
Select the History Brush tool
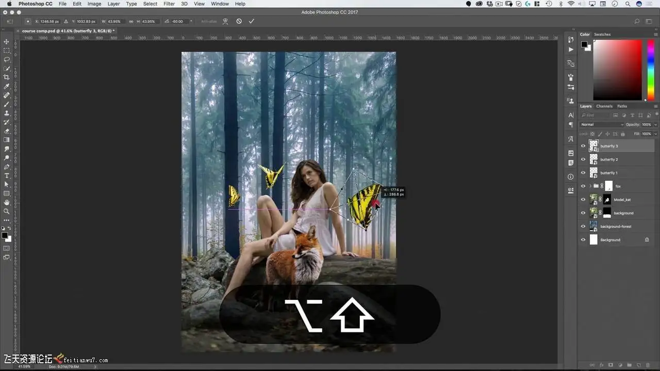(7, 122)
